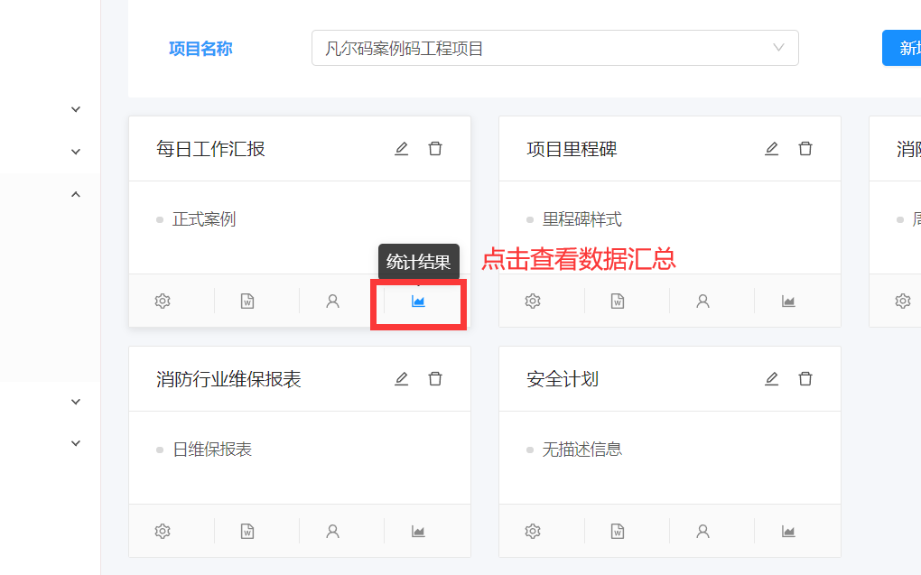Click the 正式案例 description text
921x575 pixels.
pyautogui.click(x=204, y=219)
